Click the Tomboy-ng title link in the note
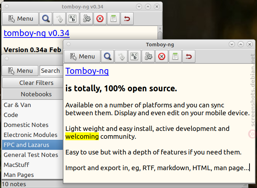The height and width of the screenshot is (188, 257). 87,71
